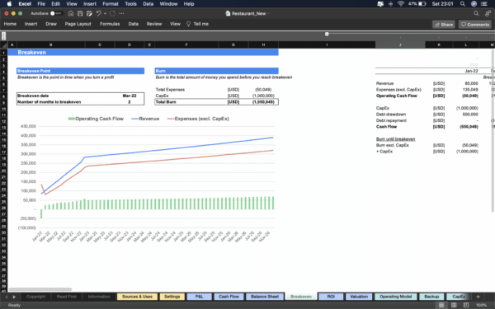Select the Total Burn value (1,050,049)

tap(263, 102)
